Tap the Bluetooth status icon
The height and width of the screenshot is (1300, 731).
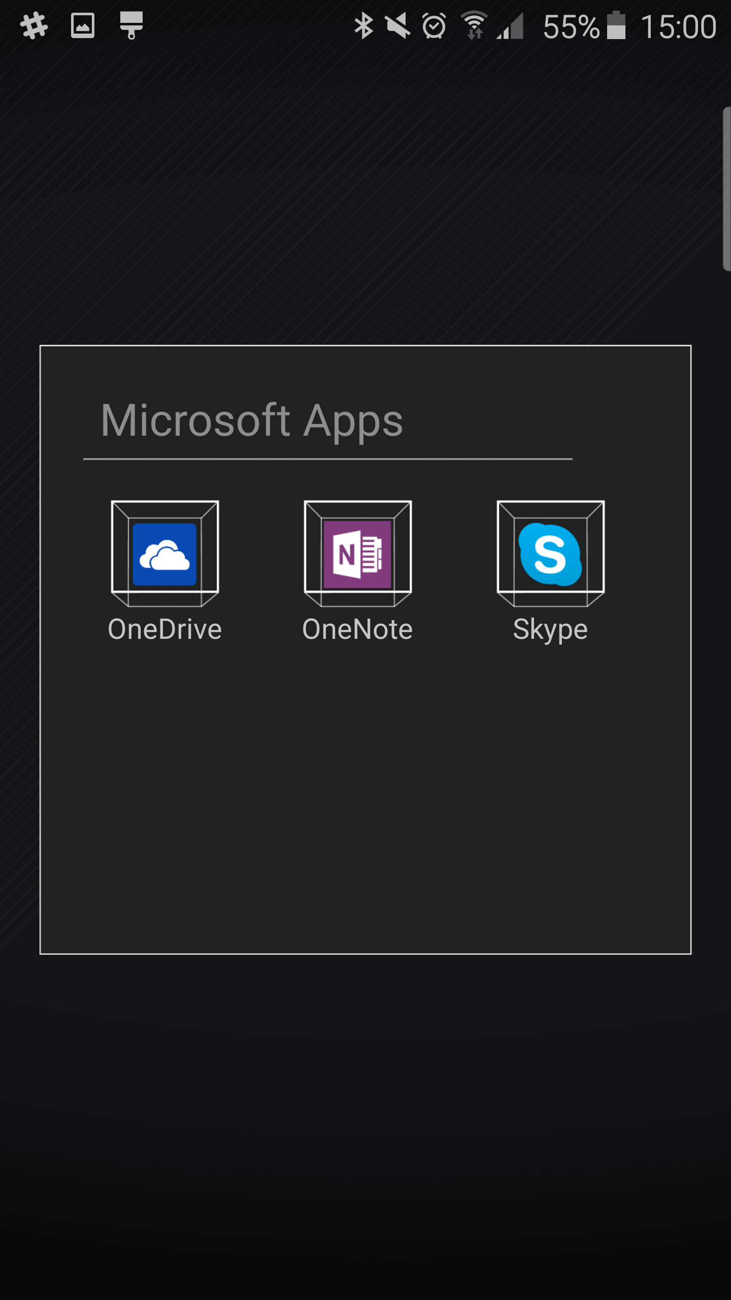(363, 26)
